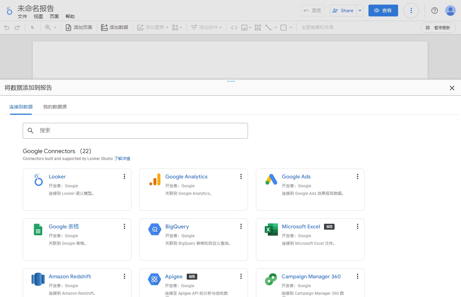Screen dimensions: 461x297
Task: Open the more options vertical dots in header
Action: [x=411, y=11]
